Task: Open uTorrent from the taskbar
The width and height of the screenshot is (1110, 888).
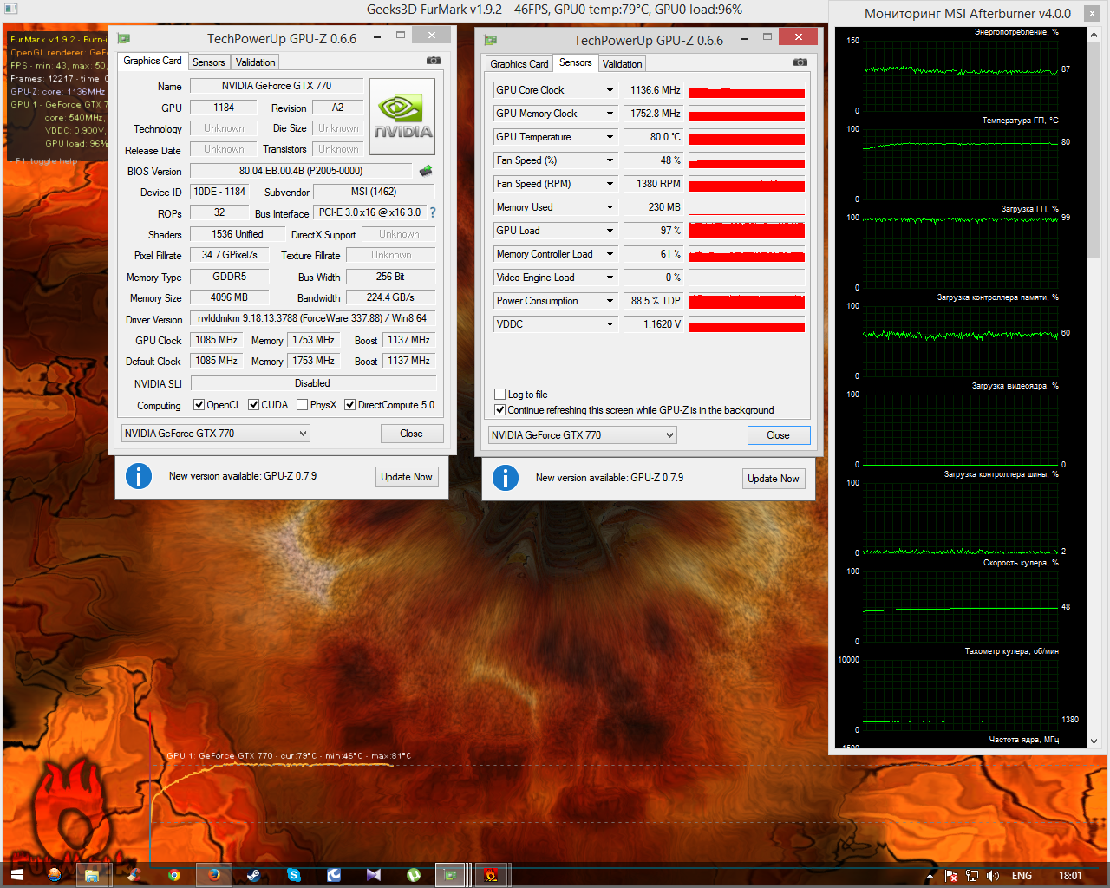Action: pos(414,875)
